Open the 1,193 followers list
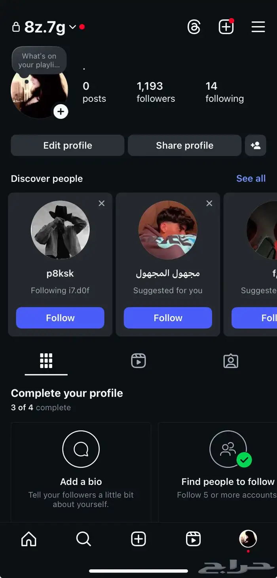This screenshot has height=578, width=277. 156,92
